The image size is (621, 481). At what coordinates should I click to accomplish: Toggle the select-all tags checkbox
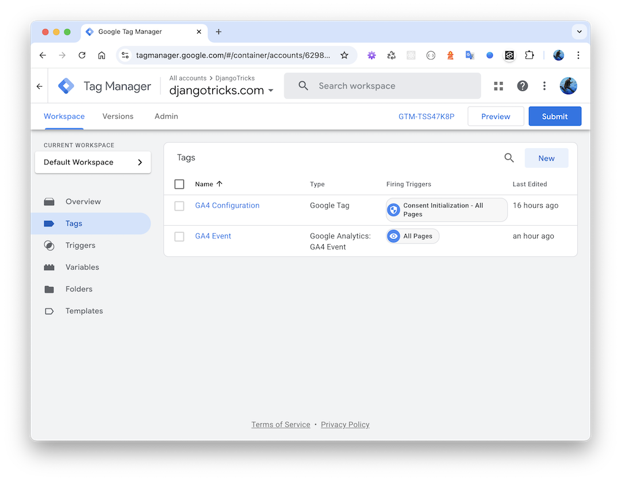pyautogui.click(x=179, y=184)
